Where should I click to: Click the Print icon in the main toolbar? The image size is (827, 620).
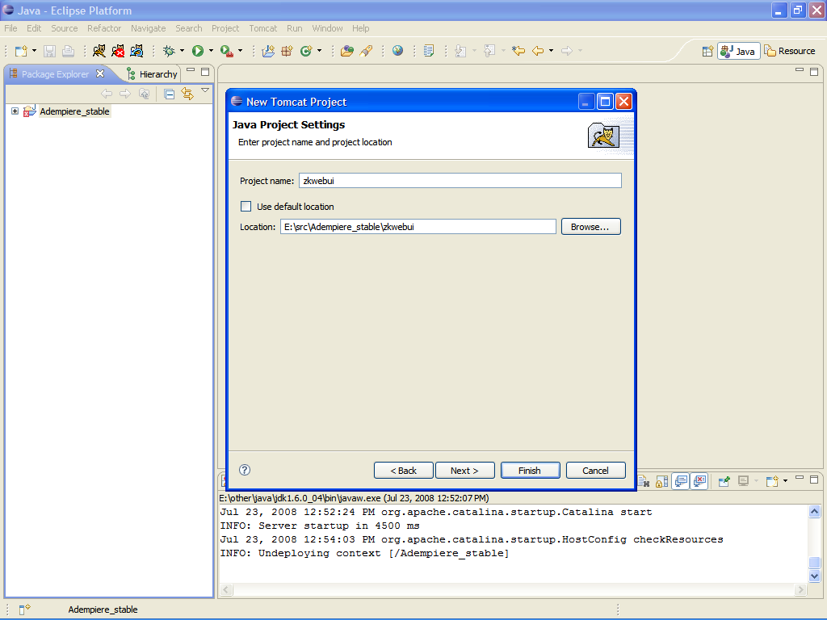coord(68,51)
